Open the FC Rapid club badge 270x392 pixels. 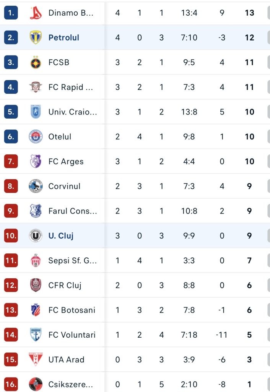click(x=36, y=87)
